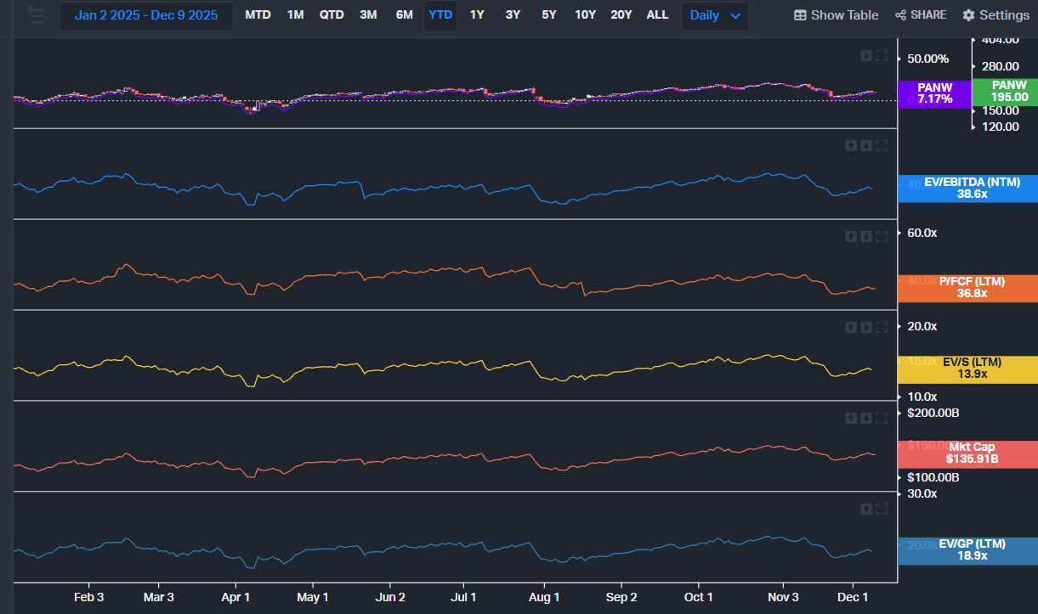
Task: Move the EV/EBITDA pane up
Action: (850, 146)
